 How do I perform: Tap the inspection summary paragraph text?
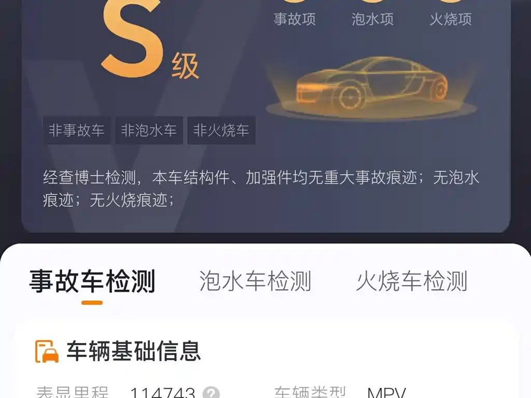pos(261,189)
